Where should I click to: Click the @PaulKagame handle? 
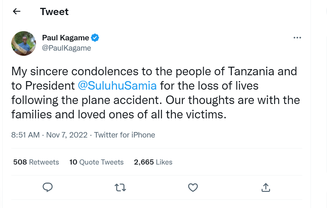[x=66, y=48]
